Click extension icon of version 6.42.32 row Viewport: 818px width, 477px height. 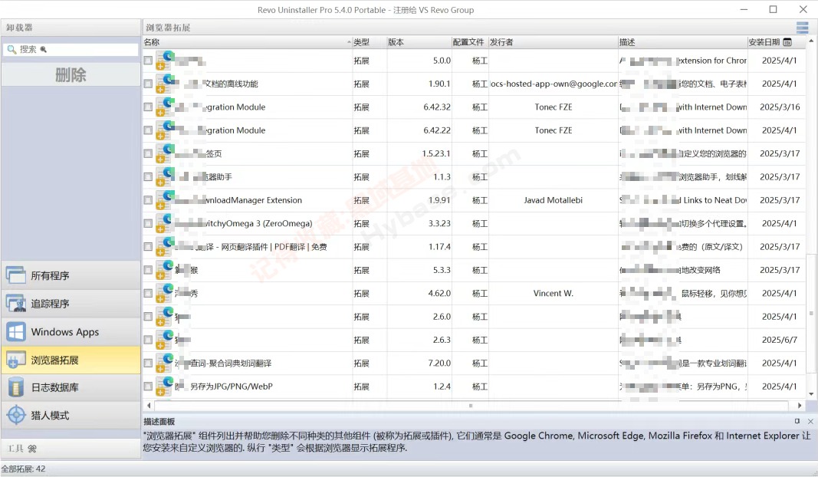pyautogui.click(x=165, y=107)
